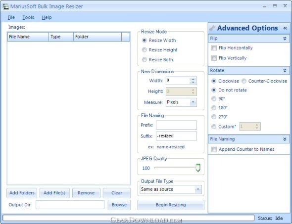Minimize the Bulk Image Resizer window
Screen dimensions: 292x224
tap(265, 6)
